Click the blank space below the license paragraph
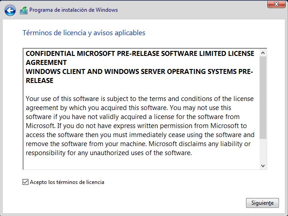The image size is (288, 216). [140, 162]
